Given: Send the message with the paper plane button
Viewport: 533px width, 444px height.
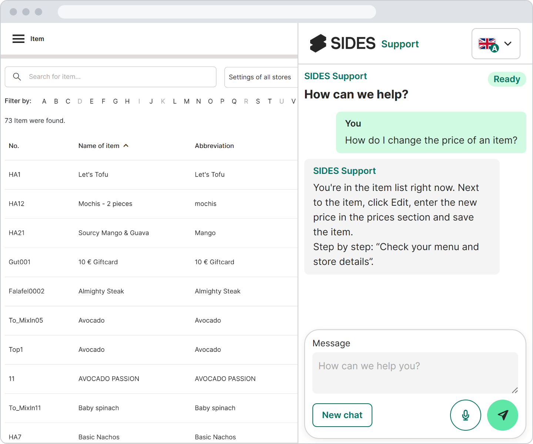Looking at the screenshot, I should click(x=502, y=415).
